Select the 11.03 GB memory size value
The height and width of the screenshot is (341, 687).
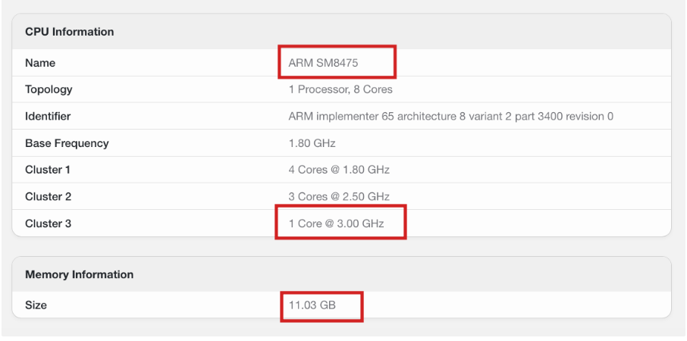[x=312, y=305]
